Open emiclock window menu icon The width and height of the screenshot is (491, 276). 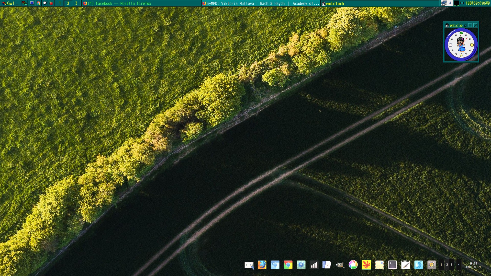click(x=447, y=25)
